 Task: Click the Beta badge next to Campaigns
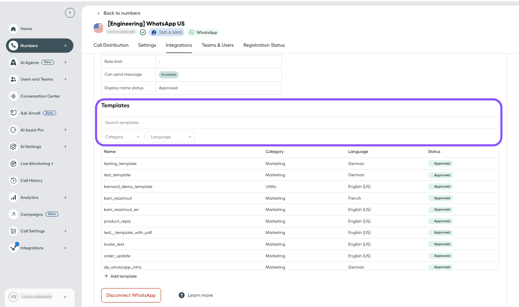point(52,214)
